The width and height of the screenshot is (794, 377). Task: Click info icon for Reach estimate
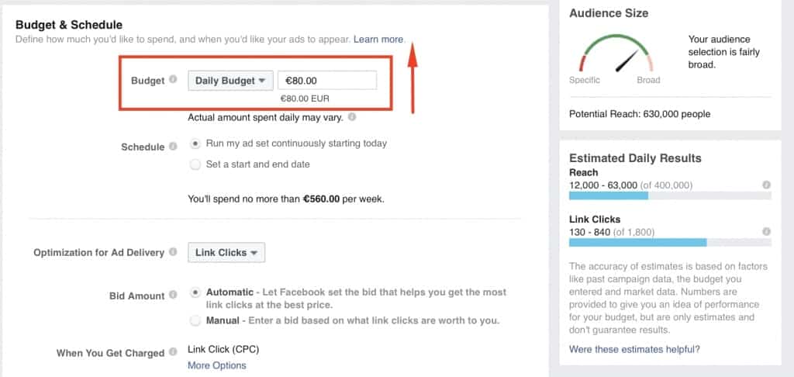coord(766,185)
